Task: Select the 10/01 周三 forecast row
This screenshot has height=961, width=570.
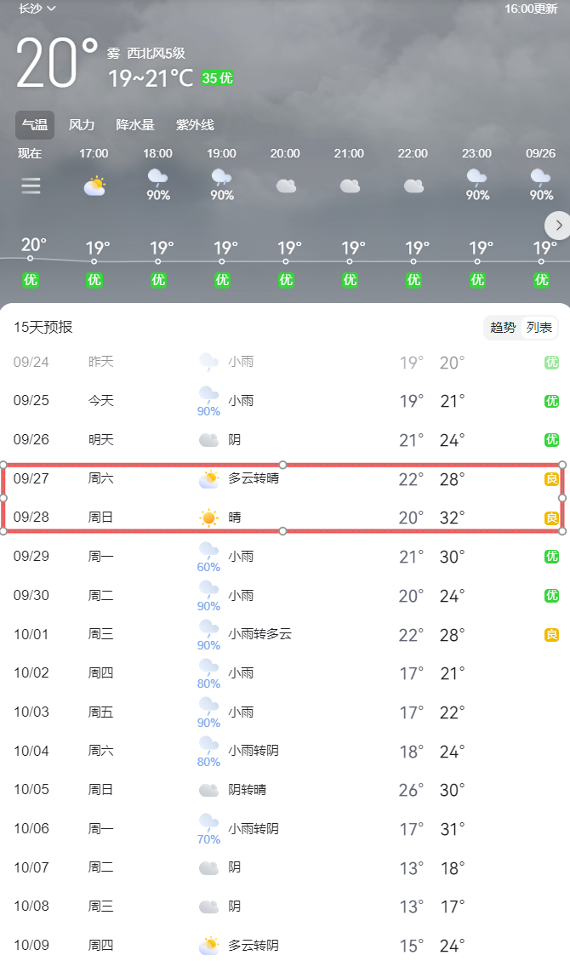Action: [x=285, y=635]
